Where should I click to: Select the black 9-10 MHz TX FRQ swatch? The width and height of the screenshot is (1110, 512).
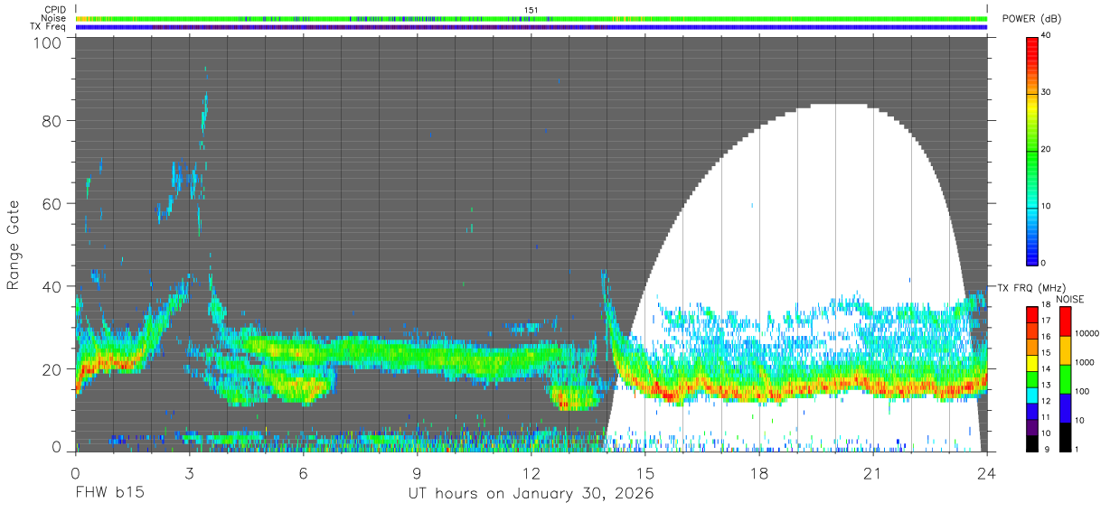pyautogui.click(x=1031, y=442)
